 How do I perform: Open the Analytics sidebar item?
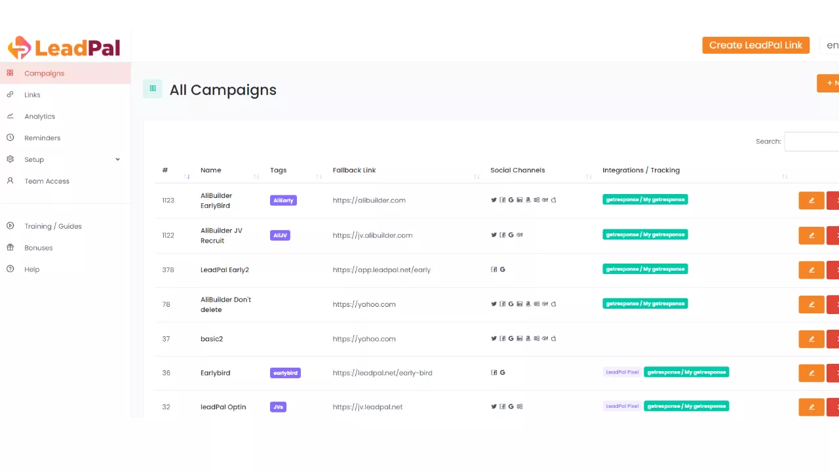[x=39, y=117]
